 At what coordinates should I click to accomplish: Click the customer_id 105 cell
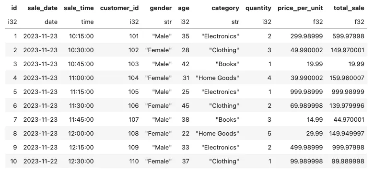click(x=133, y=92)
